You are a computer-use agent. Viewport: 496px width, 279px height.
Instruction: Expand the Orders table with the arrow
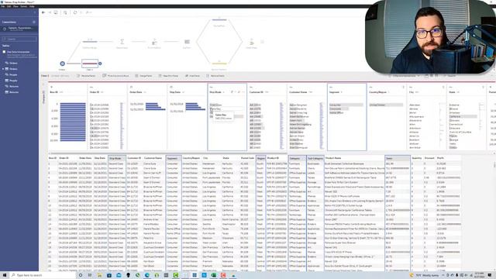point(3,69)
